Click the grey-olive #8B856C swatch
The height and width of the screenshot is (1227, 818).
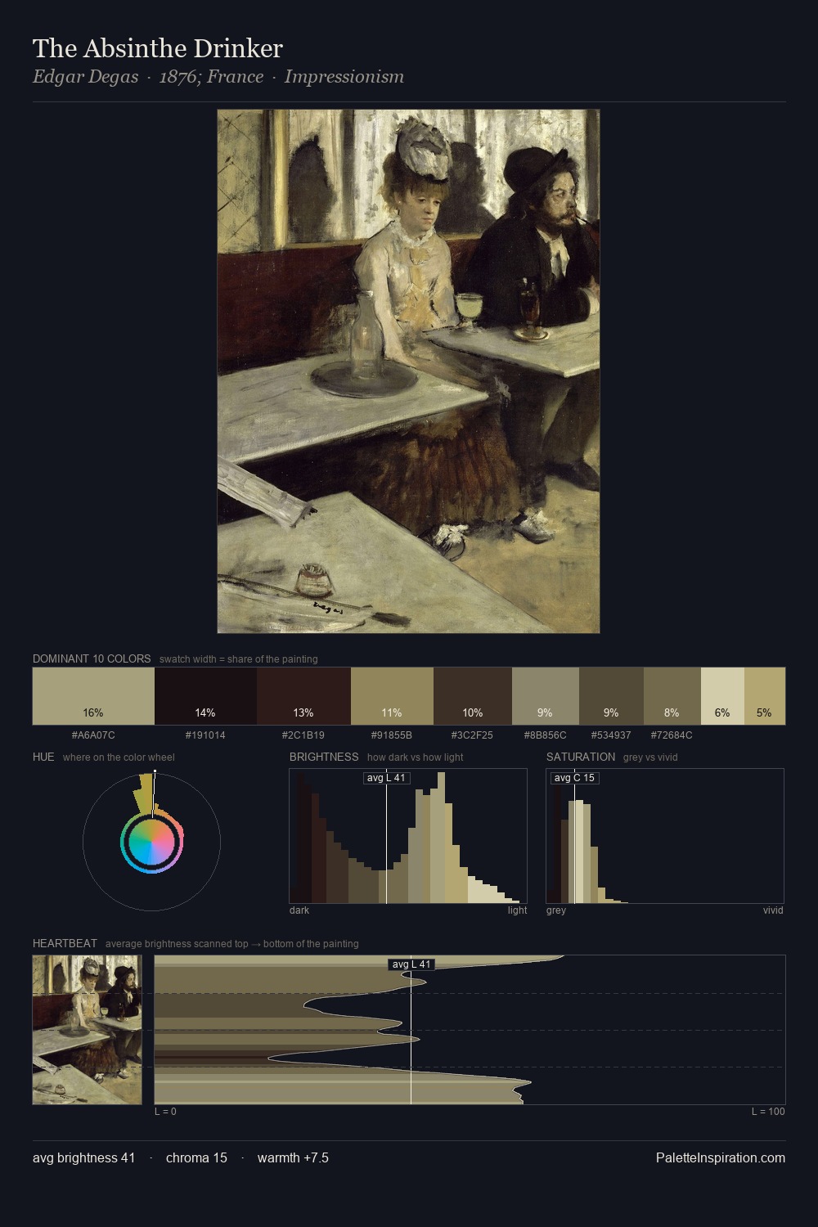coord(546,696)
